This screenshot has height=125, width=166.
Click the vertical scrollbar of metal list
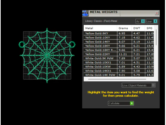156,37
